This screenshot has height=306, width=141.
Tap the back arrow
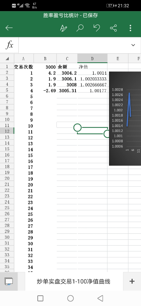click(x=9, y=28)
